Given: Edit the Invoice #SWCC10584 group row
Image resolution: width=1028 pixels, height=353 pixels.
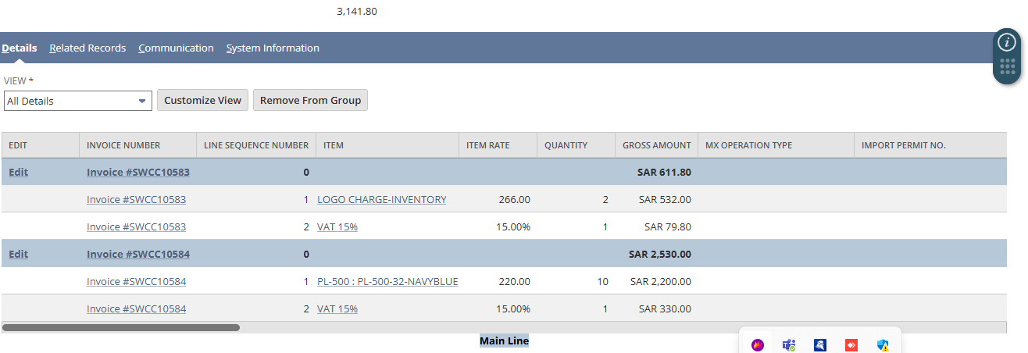Looking at the screenshot, I should [x=19, y=254].
